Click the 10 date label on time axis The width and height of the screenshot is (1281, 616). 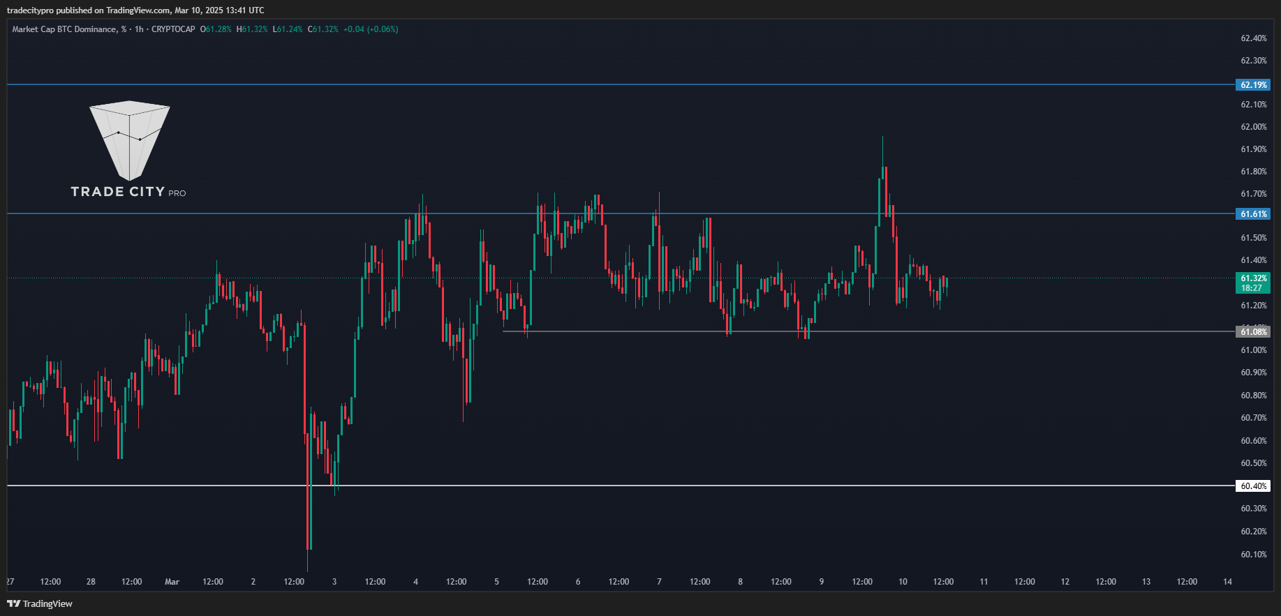tap(903, 582)
